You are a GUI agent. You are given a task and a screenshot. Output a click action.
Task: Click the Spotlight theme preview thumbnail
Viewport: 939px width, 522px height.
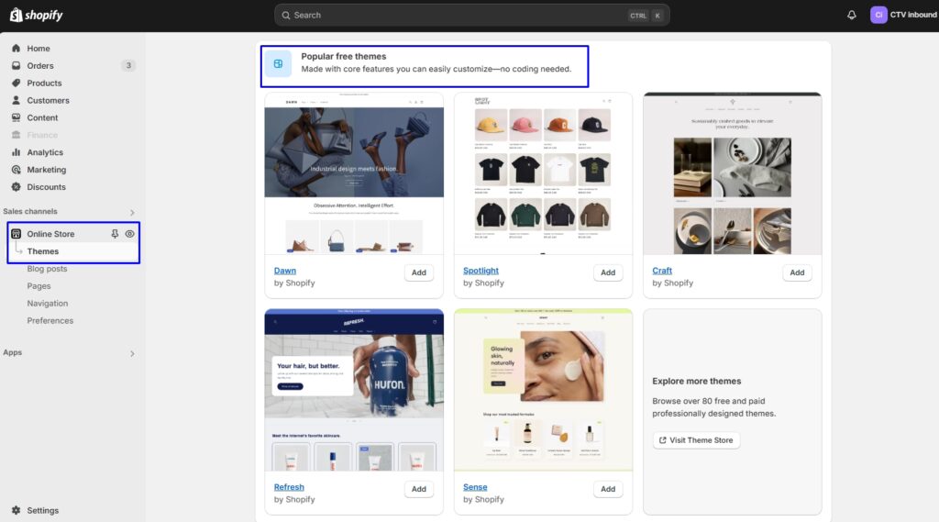coord(543,173)
